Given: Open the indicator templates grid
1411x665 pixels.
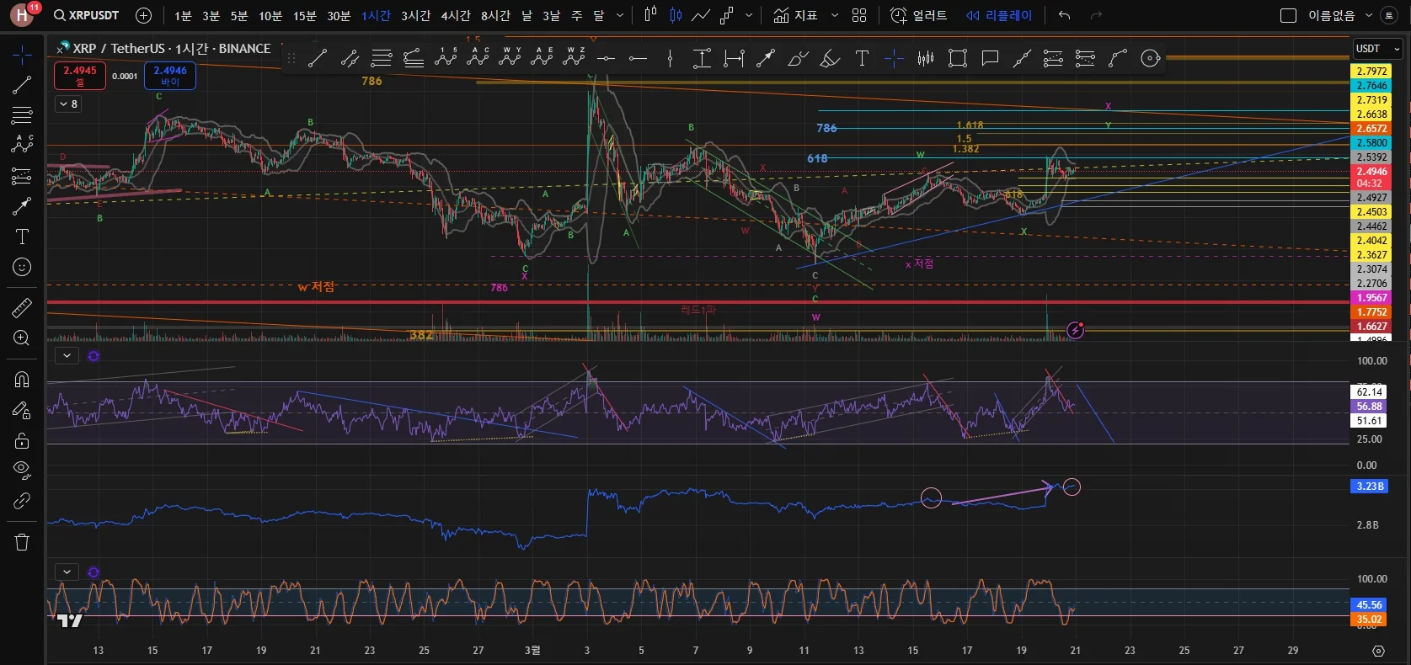Looking at the screenshot, I should pos(859,15).
